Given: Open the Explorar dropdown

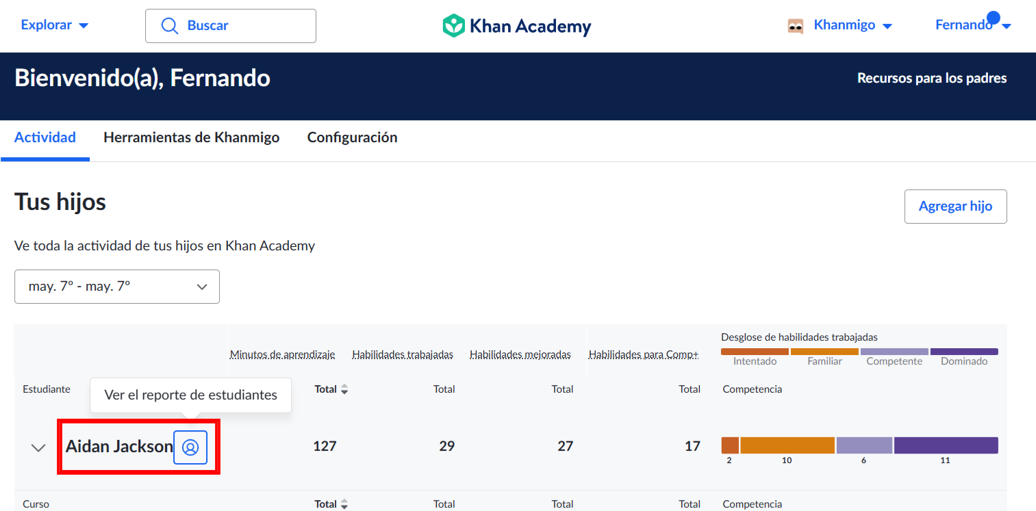Looking at the screenshot, I should tap(55, 25).
